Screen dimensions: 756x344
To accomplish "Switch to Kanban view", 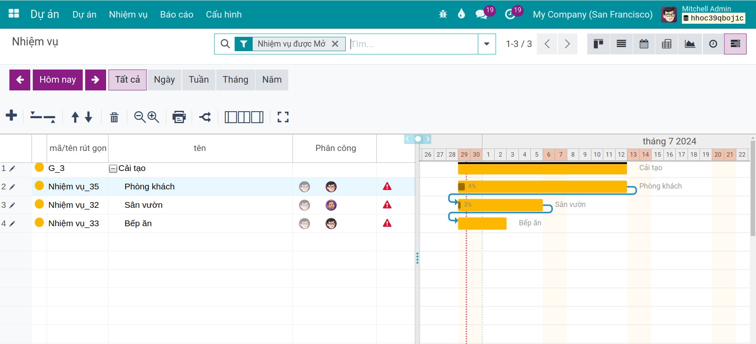I will [x=598, y=44].
